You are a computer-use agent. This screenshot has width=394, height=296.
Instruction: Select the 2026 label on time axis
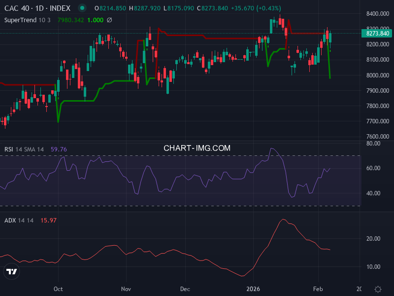pos(254,289)
